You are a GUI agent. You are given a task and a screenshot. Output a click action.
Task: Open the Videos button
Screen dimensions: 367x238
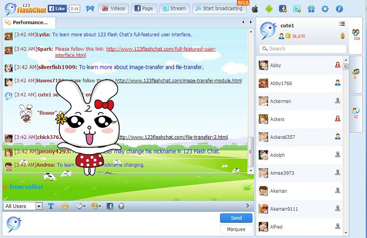[114, 9]
